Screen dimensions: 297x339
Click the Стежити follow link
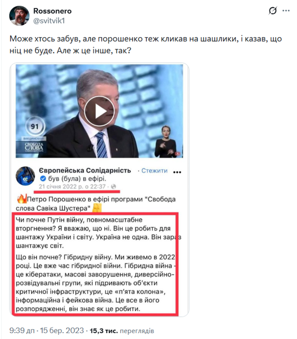[x=154, y=170]
